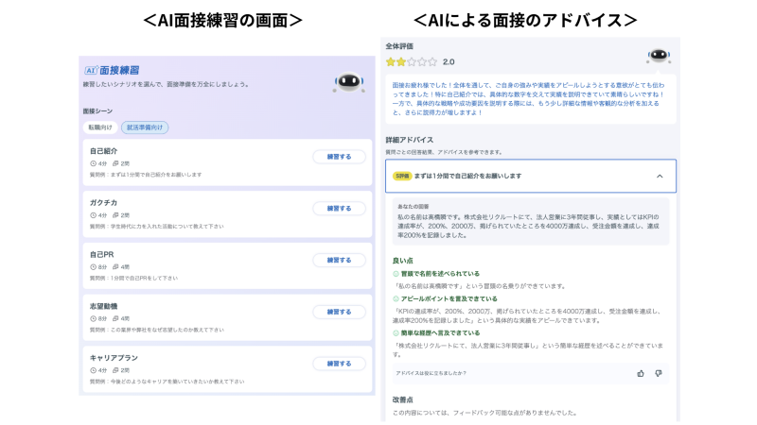The width and height of the screenshot is (757, 425).
Task: Click the S評価 badge on the question
Action: pyautogui.click(x=401, y=177)
